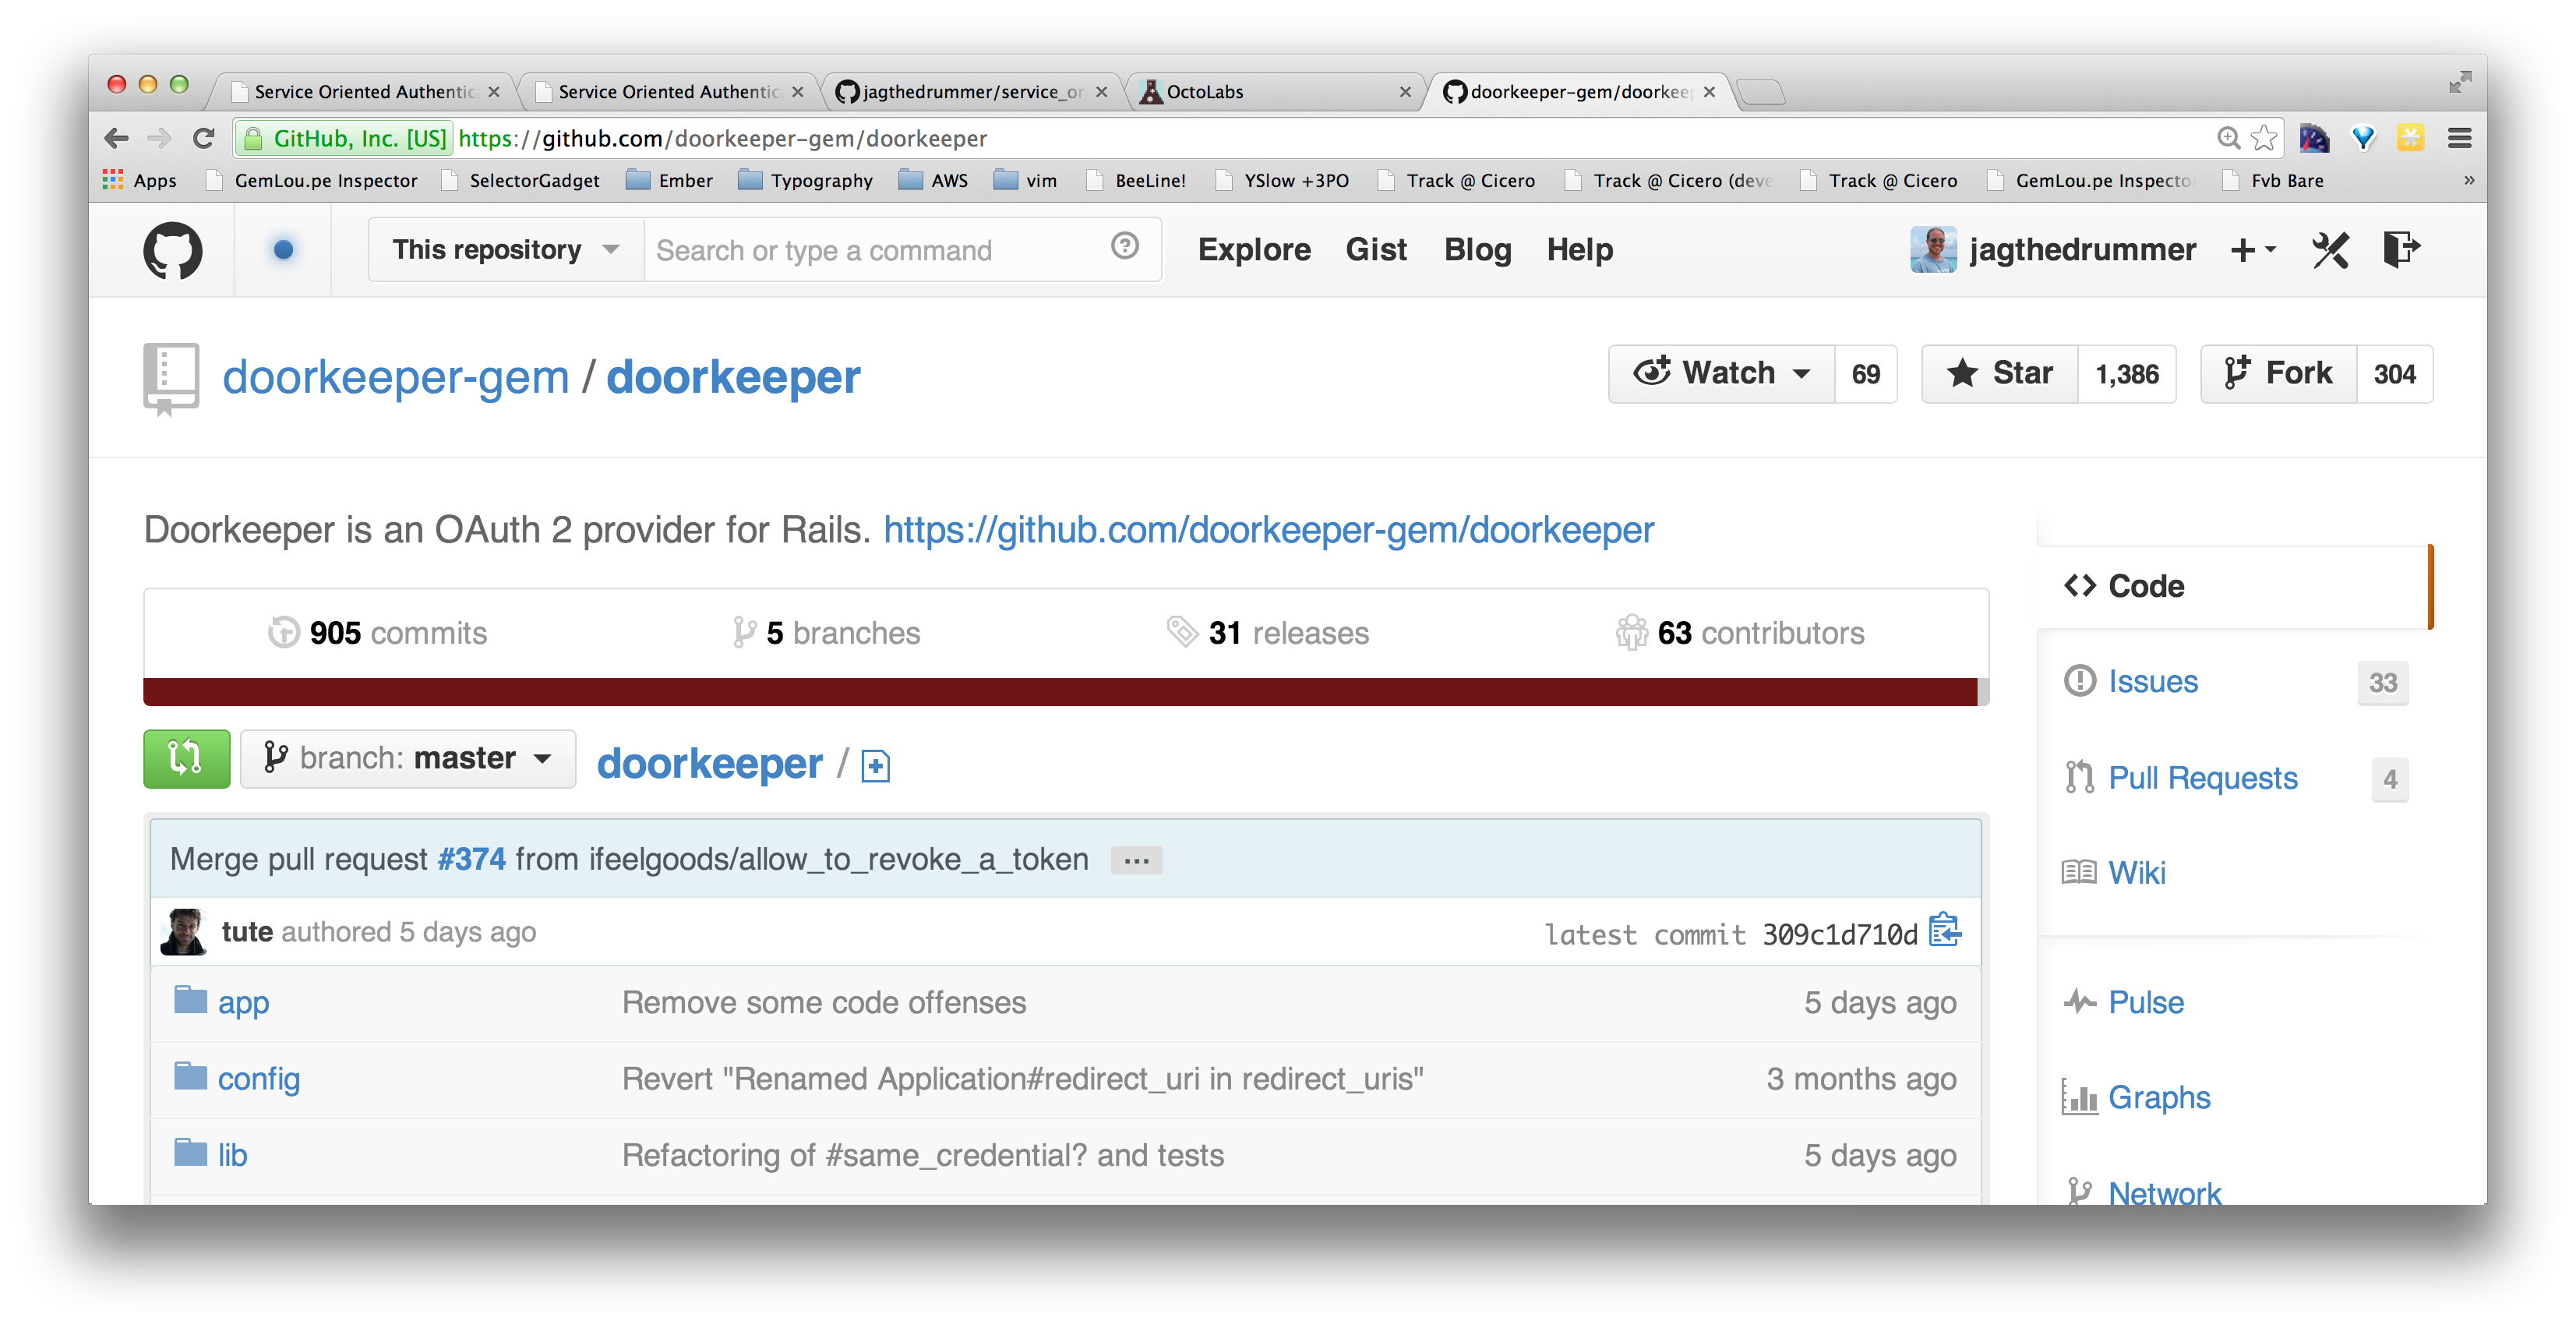This screenshot has width=2576, height=1328.
Task: Bookmark page with star icon
Action: (x=2265, y=138)
